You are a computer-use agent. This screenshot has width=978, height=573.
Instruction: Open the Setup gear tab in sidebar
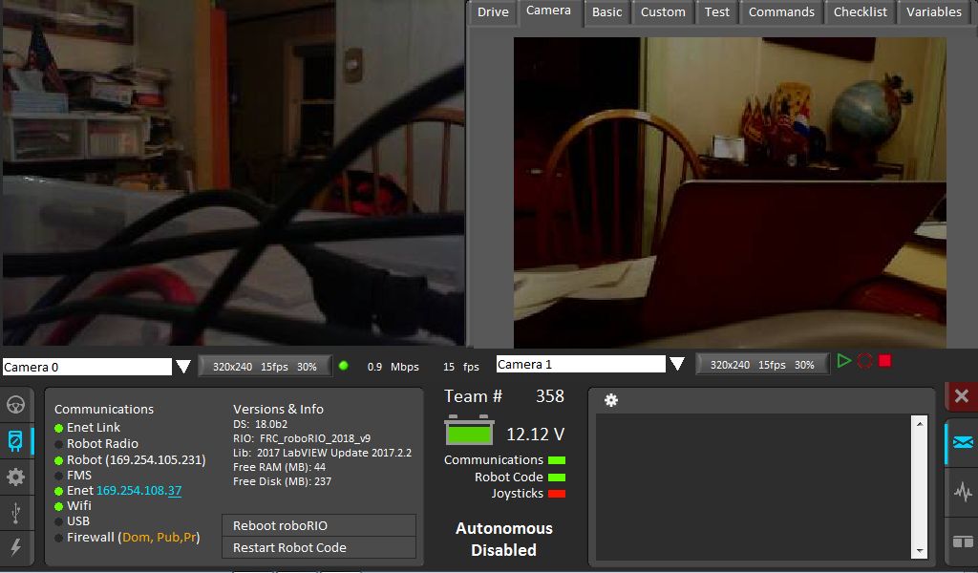[x=15, y=477]
